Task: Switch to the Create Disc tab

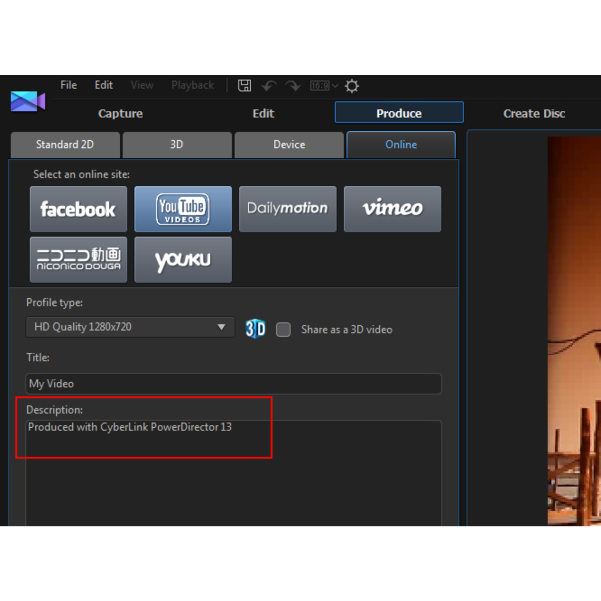Action: point(534,113)
